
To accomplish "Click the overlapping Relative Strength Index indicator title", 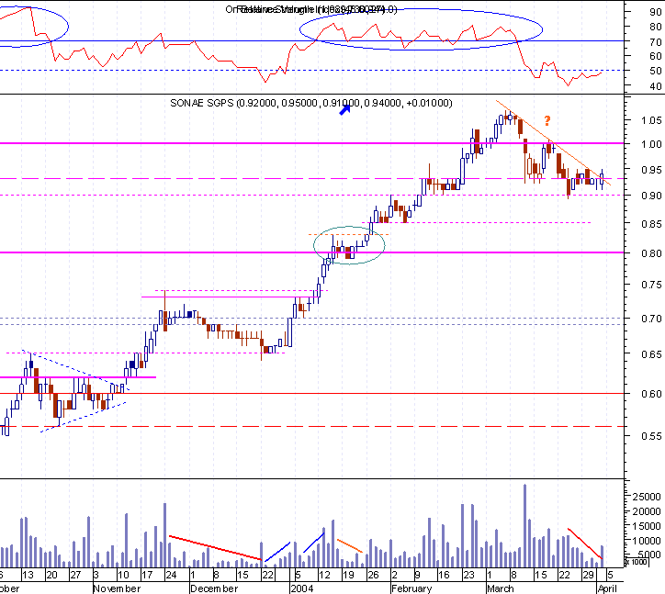I will 310,9.
